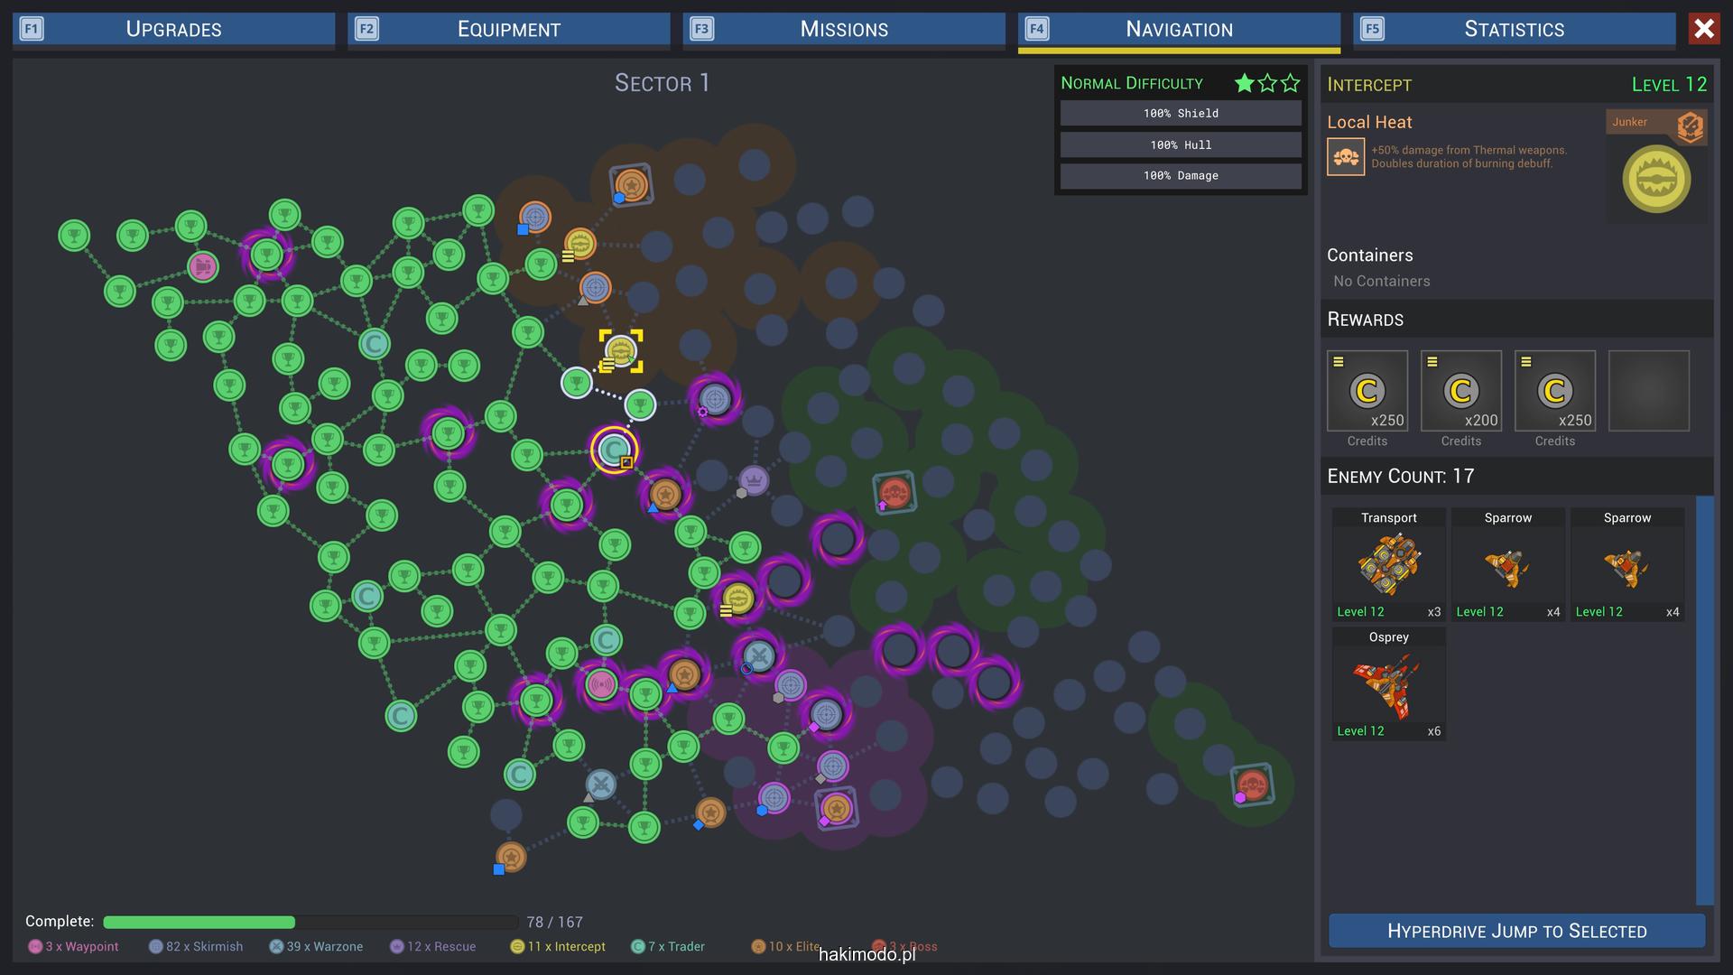Toggle the 7 x Trader legend filter
The height and width of the screenshot is (975, 1733).
(669, 946)
